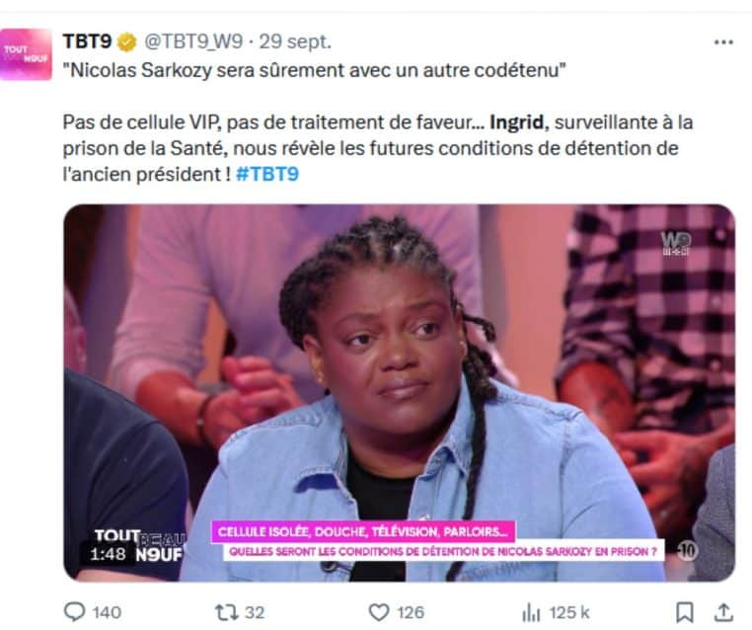Click the 125 k views count

click(x=569, y=613)
